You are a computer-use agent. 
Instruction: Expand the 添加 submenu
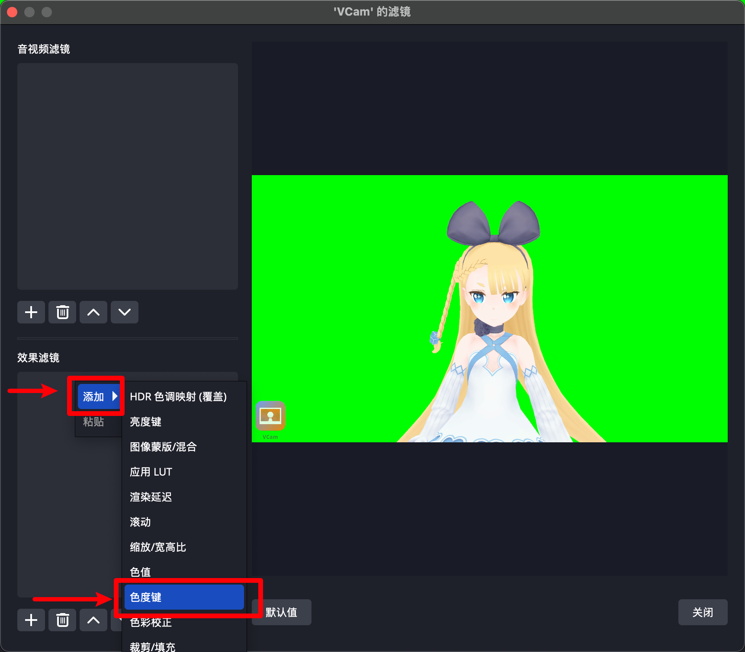pos(99,396)
